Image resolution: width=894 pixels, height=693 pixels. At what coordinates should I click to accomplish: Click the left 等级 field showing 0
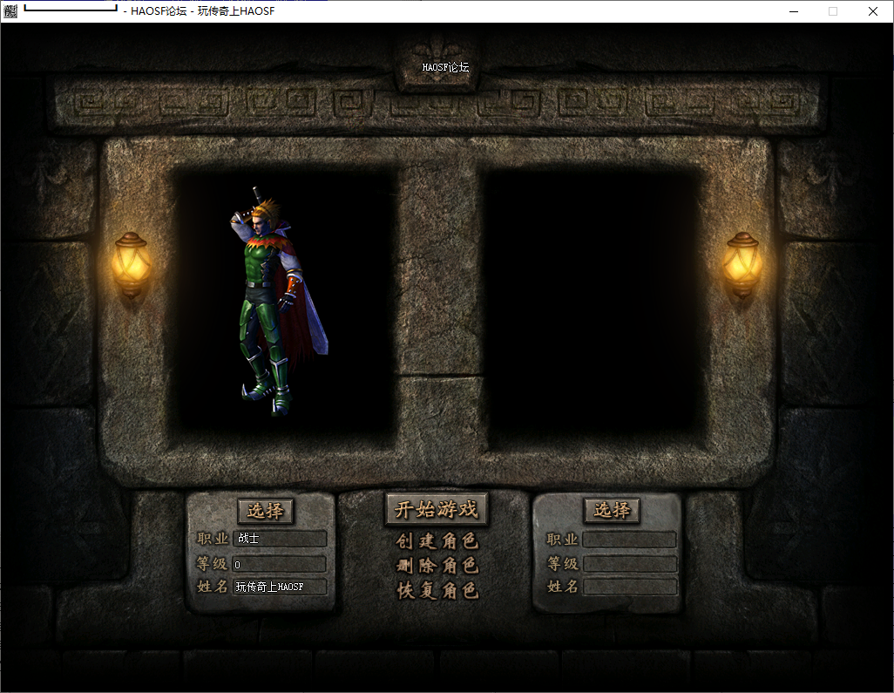click(x=279, y=564)
